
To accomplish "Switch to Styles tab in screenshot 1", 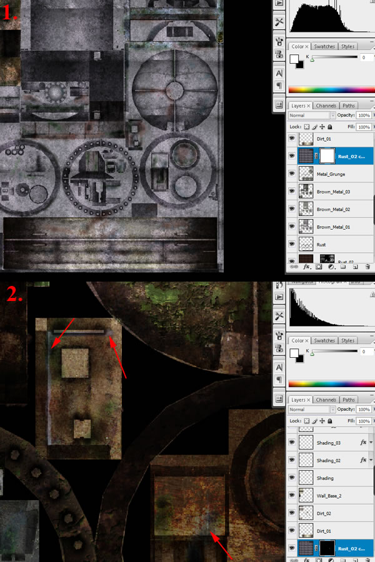I will click(347, 46).
